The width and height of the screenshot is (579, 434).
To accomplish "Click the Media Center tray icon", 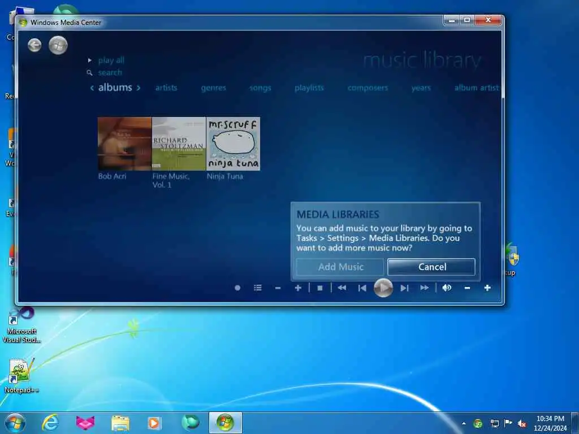I will click(478, 423).
